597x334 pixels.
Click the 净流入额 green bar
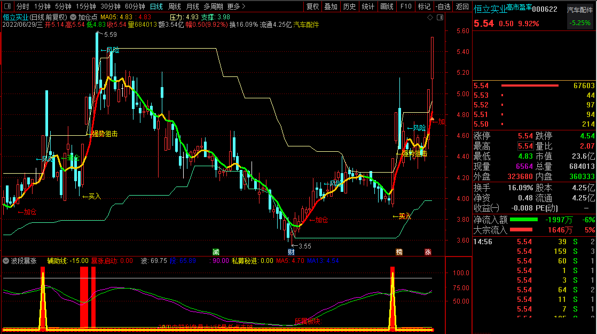pyautogui.click(x=523, y=220)
